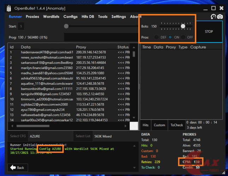The height and width of the screenshot is (176, 228).
Task: Maximize the OpenBullet window
Action: tap(213, 8)
